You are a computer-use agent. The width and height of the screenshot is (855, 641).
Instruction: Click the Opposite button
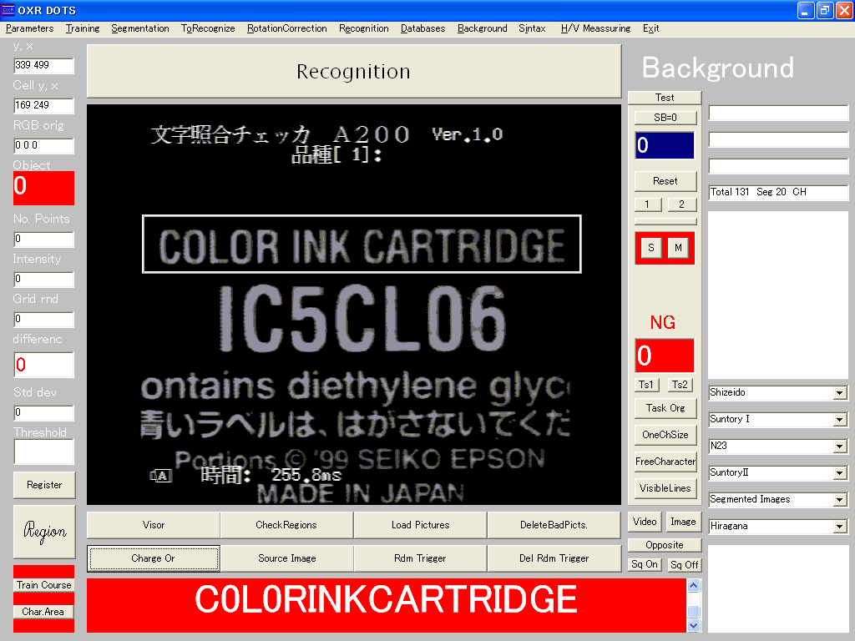[x=664, y=545]
